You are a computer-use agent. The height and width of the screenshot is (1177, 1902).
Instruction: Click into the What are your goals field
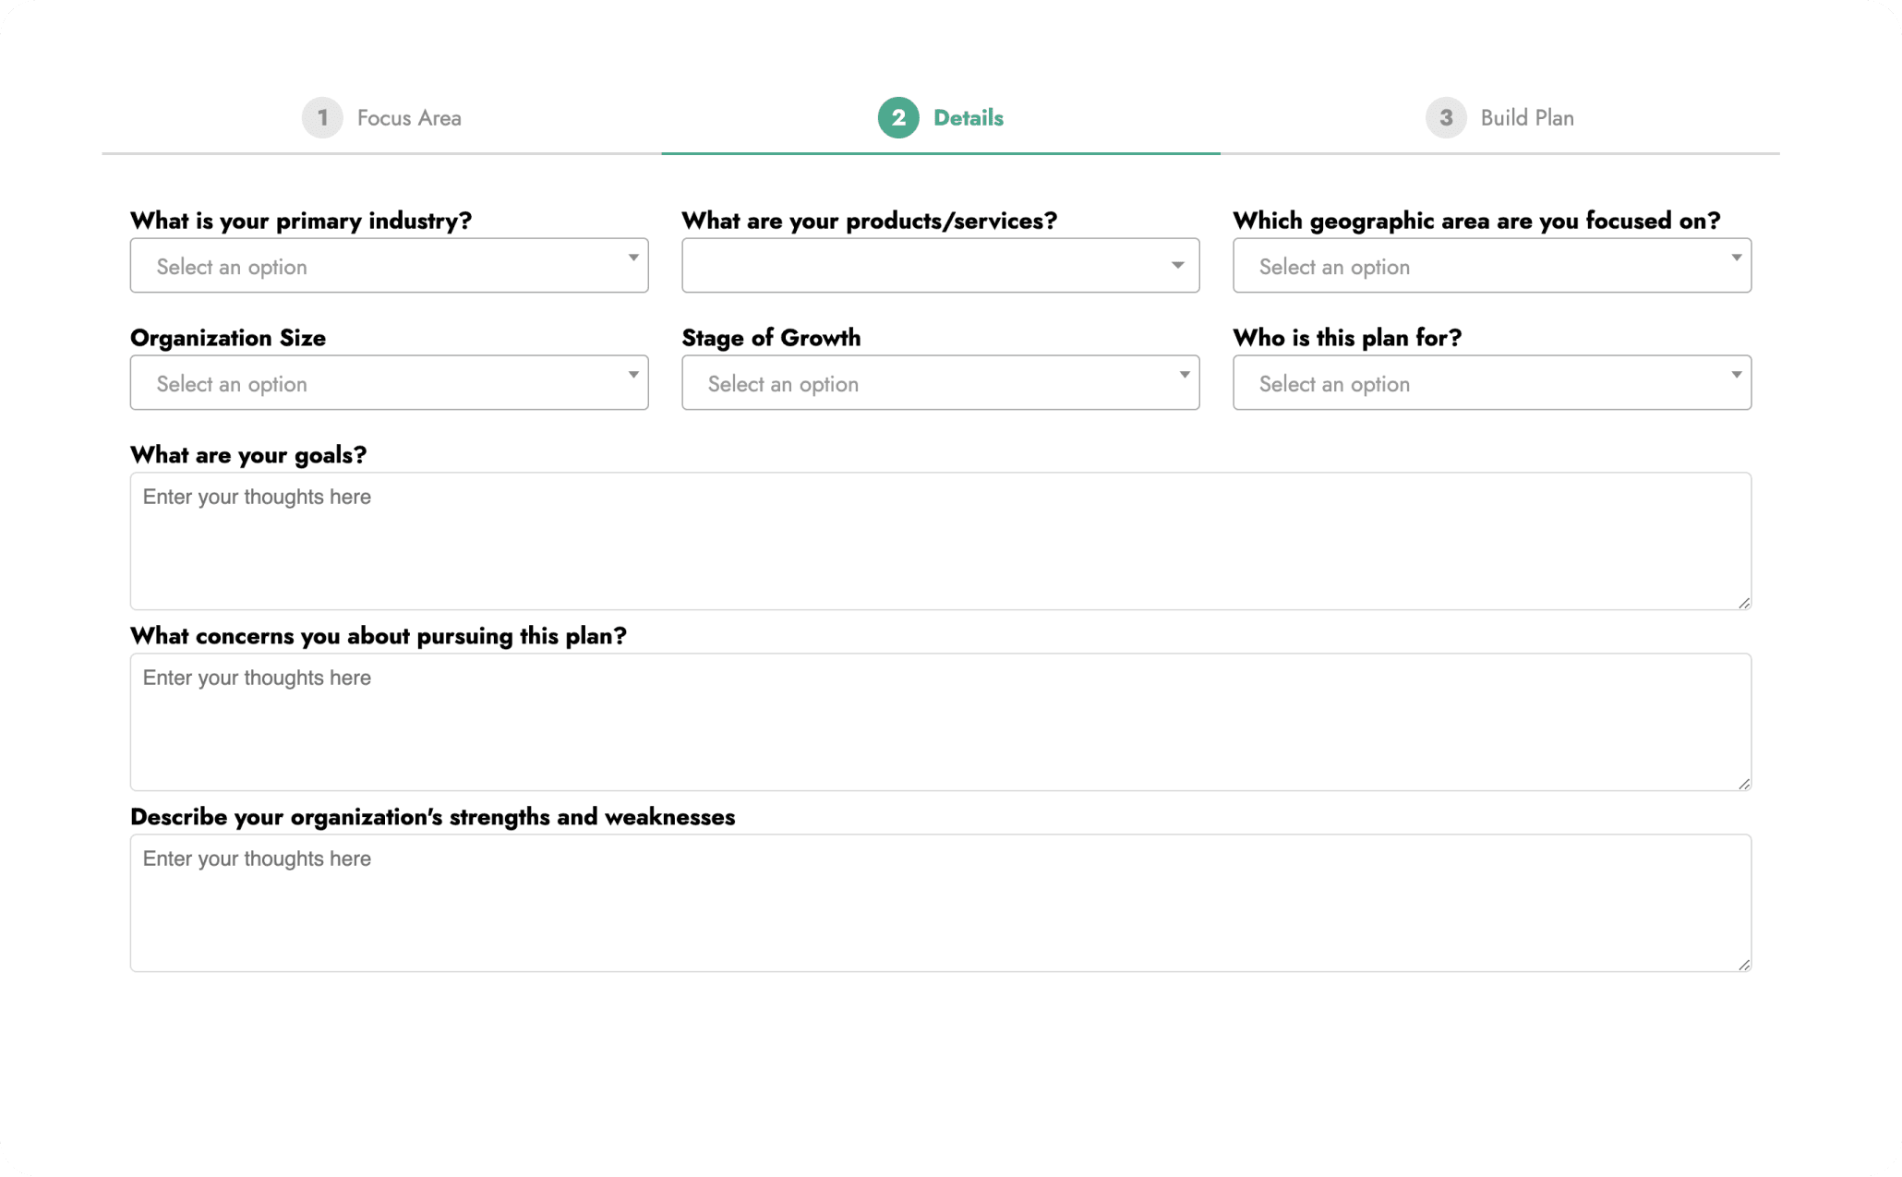(939, 541)
